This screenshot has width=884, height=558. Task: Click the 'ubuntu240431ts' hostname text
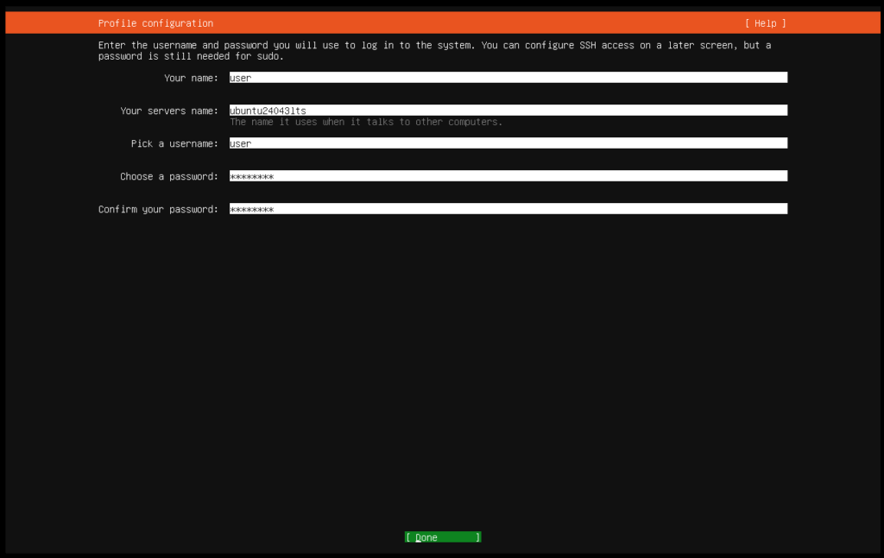(268, 111)
